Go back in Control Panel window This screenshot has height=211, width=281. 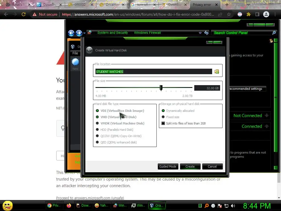click(x=71, y=33)
